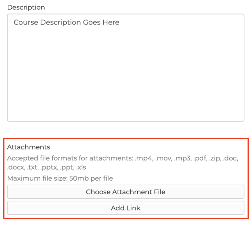This screenshot has width=252, height=225.
Task: Click the ".xls" format in accepted formats
Action: pos(81,167)
